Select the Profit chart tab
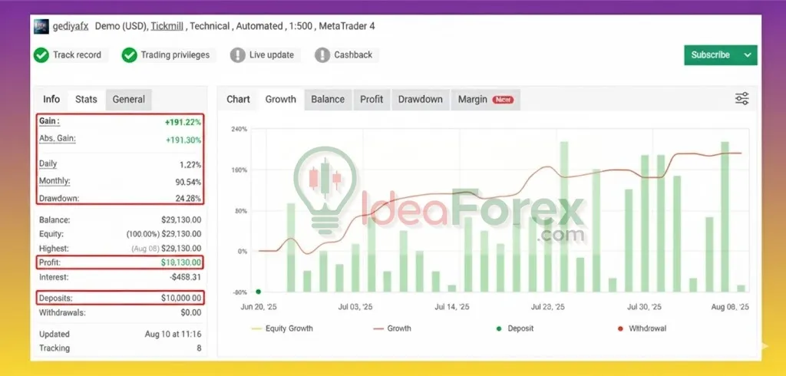This screenshot has height=376, width=786. (372, 99)
